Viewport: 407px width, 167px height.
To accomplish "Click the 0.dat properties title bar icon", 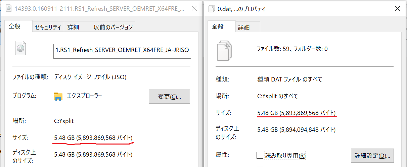I will tap(211, 9).
